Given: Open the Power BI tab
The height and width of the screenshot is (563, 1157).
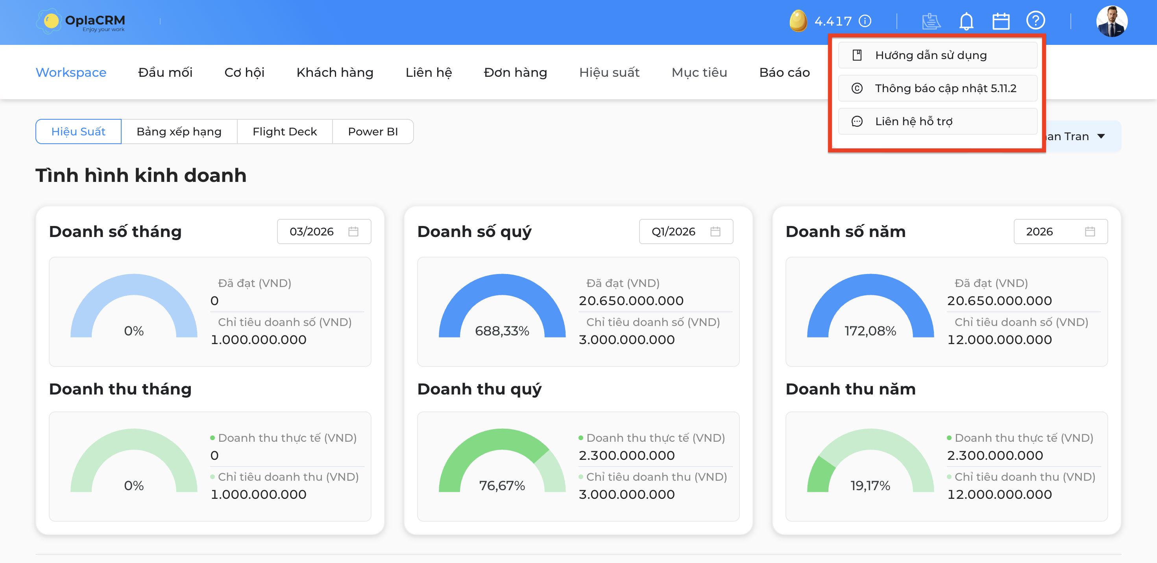Looking at the screenshot, I should coord(373,131).
